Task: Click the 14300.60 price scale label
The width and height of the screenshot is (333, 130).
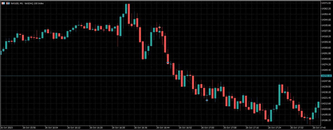Action: 326,48
